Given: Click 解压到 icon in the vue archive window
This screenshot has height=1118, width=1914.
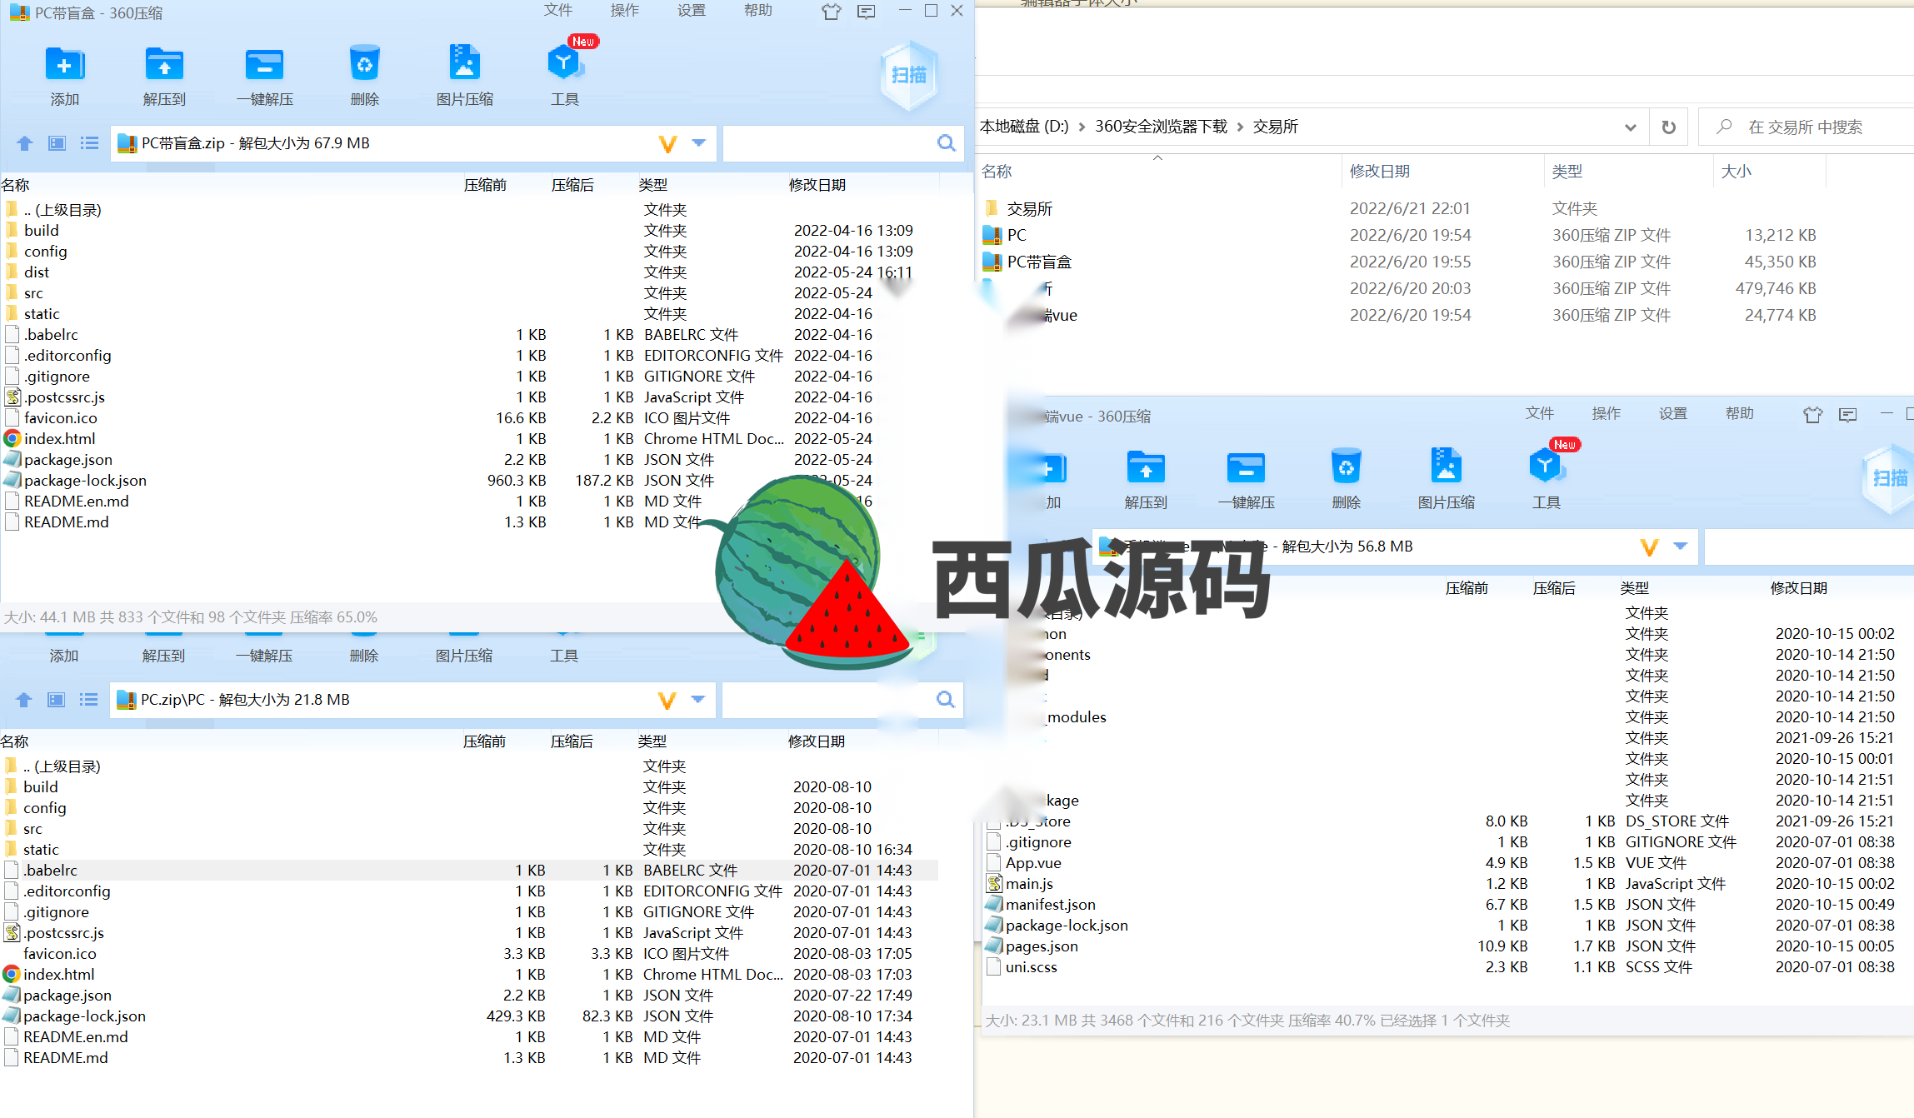Looking at the screenshot, I should tap(1146, 468).
